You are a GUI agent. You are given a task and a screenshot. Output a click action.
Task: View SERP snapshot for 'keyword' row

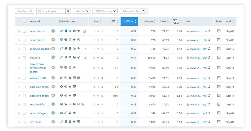click(x=219, y=57)
